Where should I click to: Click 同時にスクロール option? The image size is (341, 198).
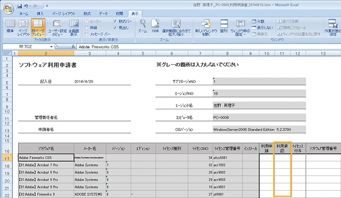[292, 28]
